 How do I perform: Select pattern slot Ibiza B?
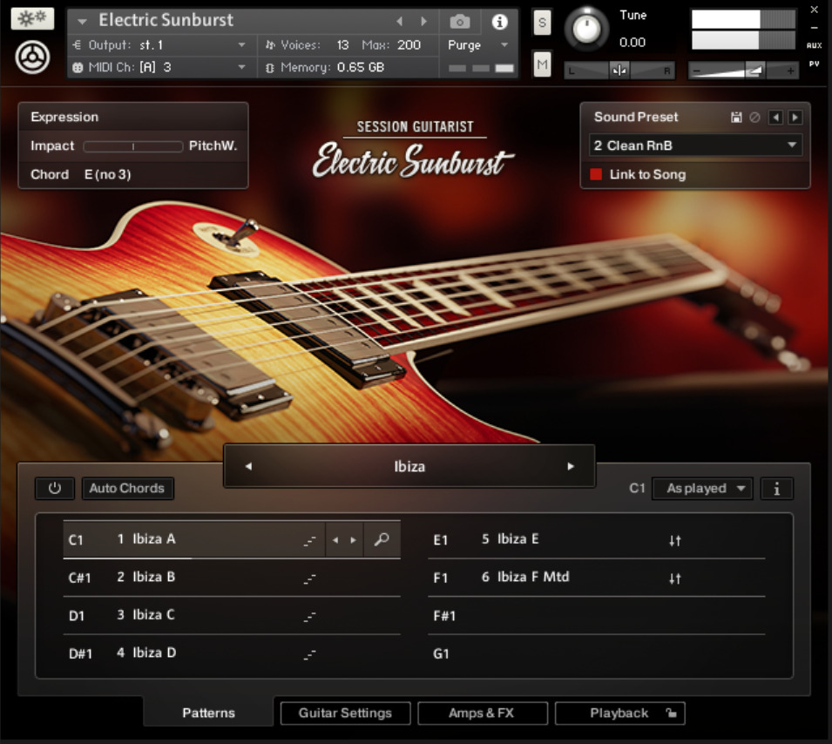coord(232,578)
